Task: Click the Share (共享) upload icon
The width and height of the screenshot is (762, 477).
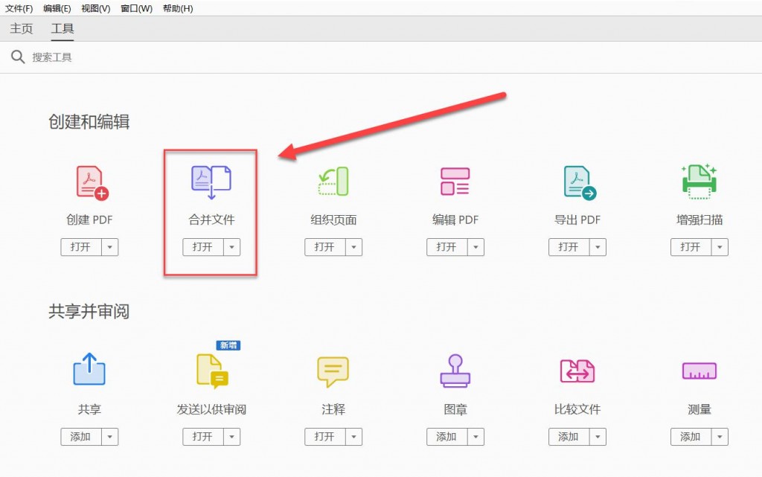Action: 89,369
